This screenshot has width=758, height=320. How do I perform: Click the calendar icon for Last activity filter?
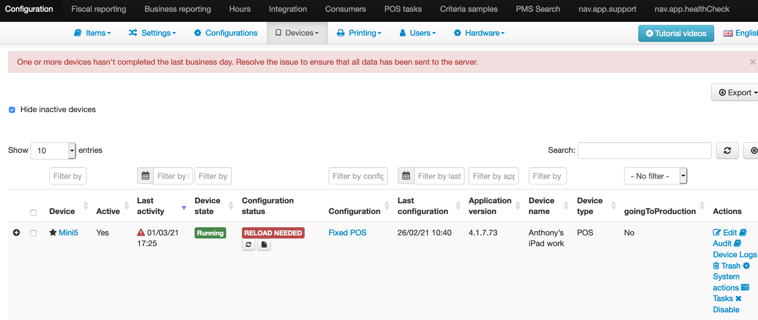pos(145,175)
